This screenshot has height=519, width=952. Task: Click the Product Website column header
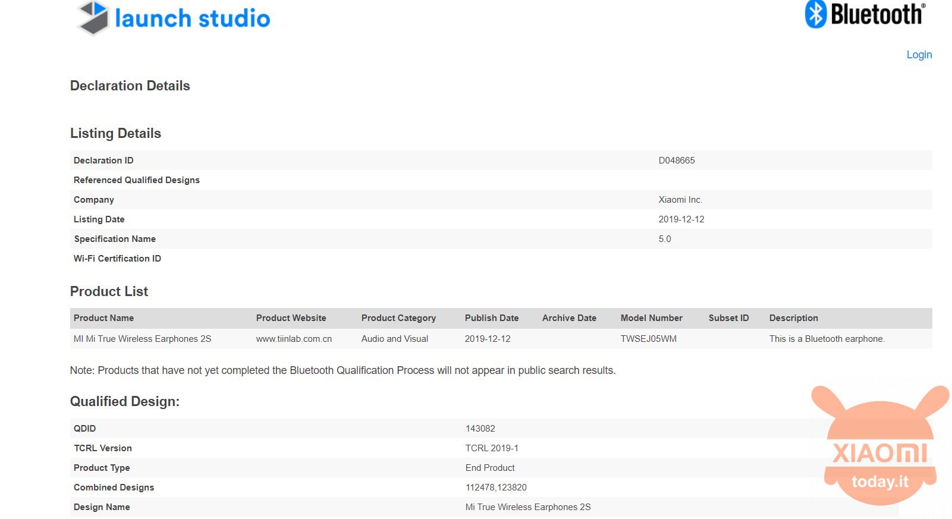[291, 318]
